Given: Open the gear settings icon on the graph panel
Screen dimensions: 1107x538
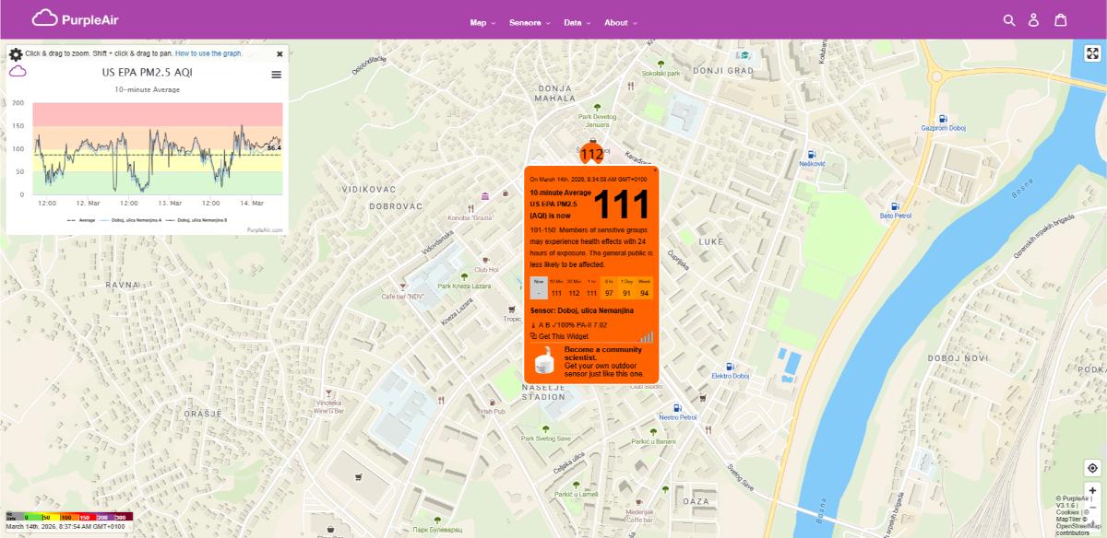Looking at the screenshot, I should [x=15, y=53].
